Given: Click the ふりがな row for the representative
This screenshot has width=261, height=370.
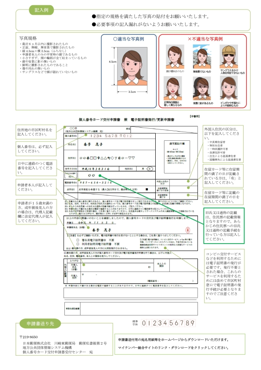Looking at the screenshot, I should pos(117,261).
